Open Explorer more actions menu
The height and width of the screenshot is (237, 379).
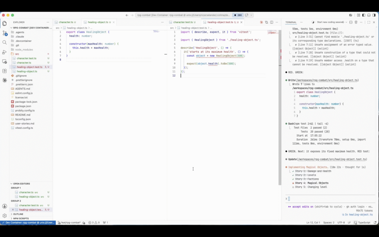(x=48, y=22)
